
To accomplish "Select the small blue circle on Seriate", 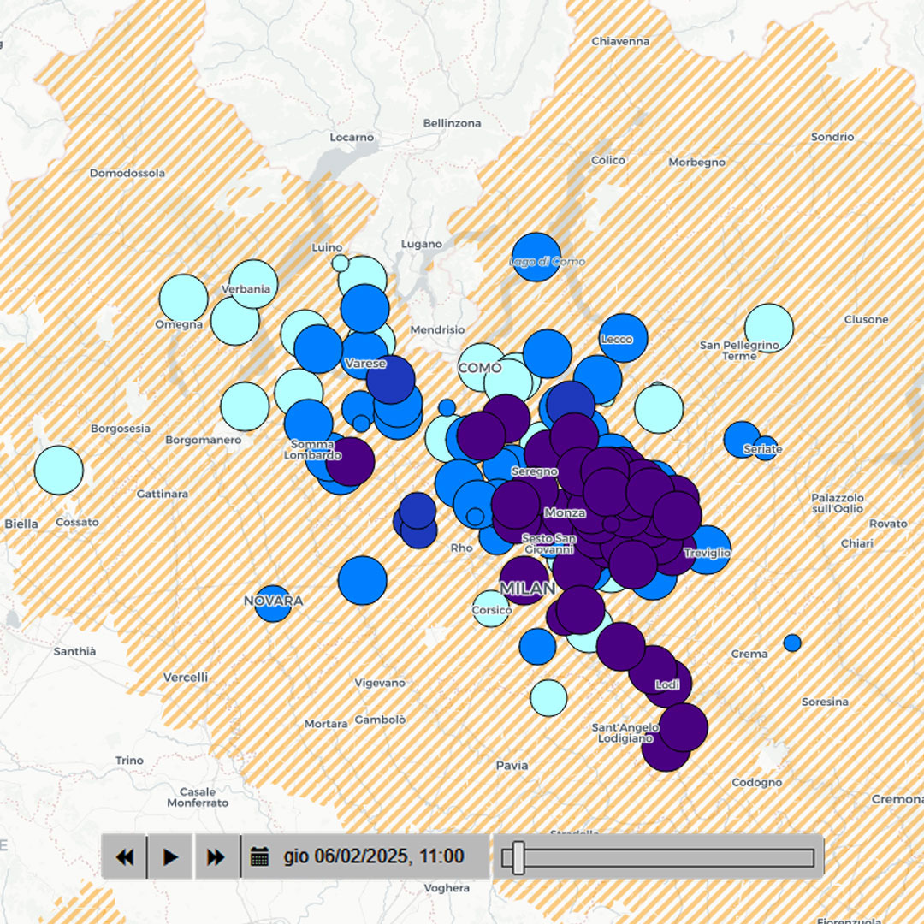I will tap(765, 449).
